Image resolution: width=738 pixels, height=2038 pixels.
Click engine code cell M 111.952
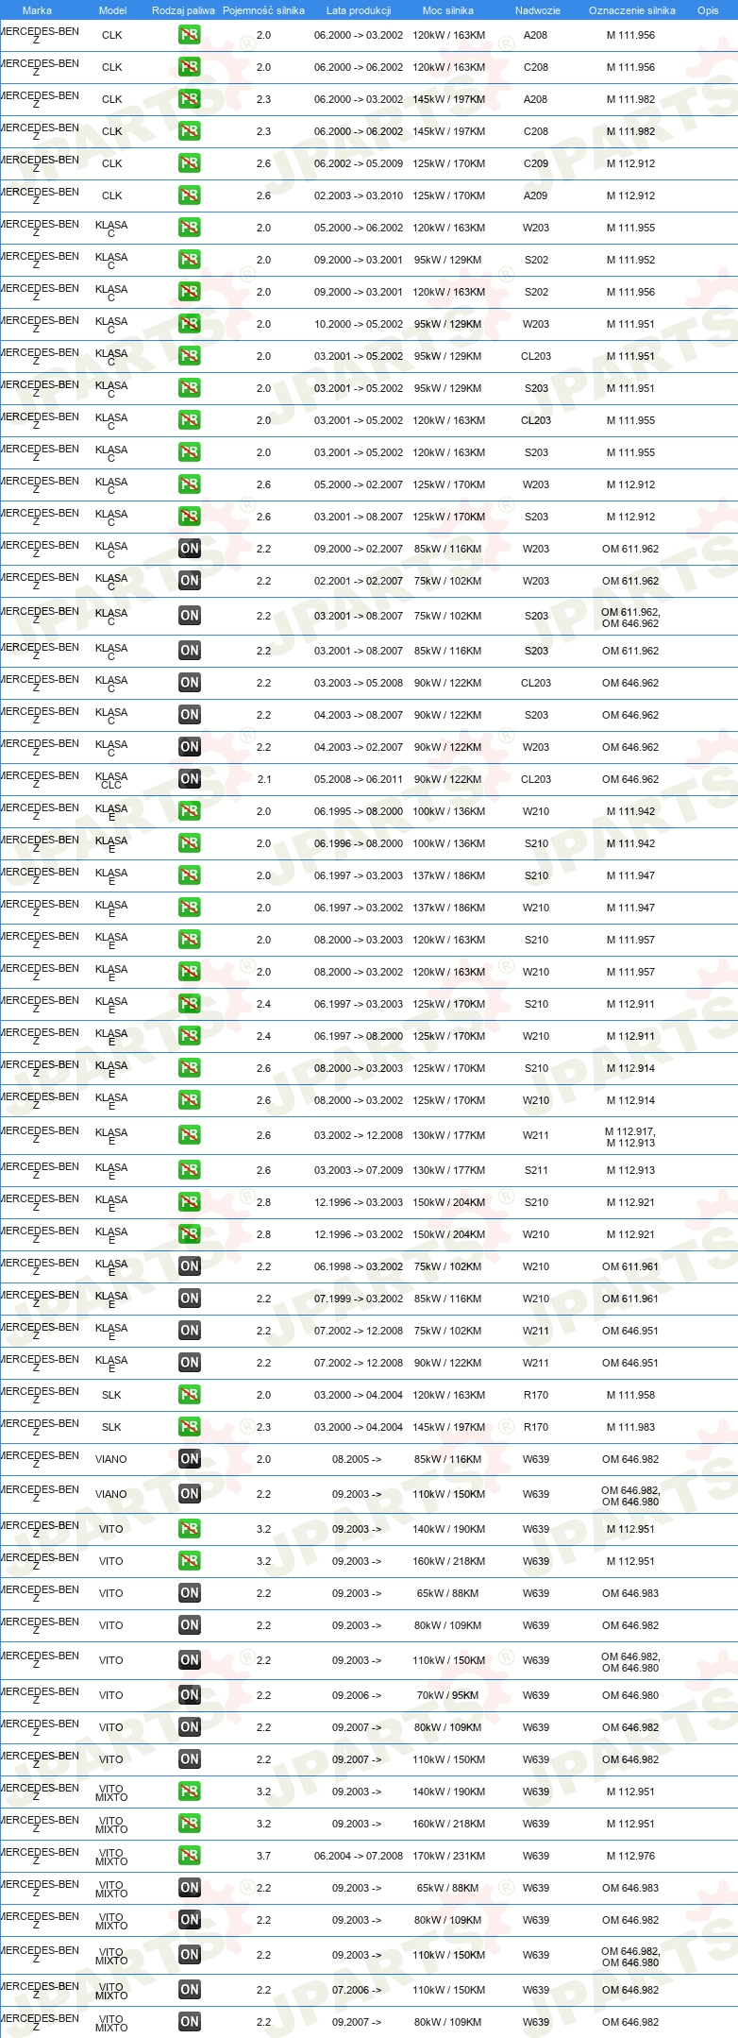[x=630, y=260]
